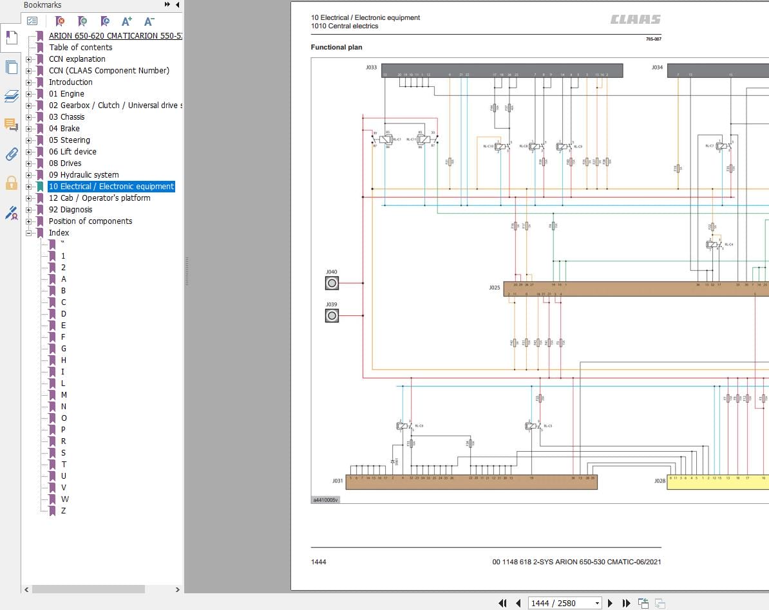Click the bookmarks scrollbar left arrow
Viewport: 769px width, 610px height.
pyautogui.click(x=26, y=589)
